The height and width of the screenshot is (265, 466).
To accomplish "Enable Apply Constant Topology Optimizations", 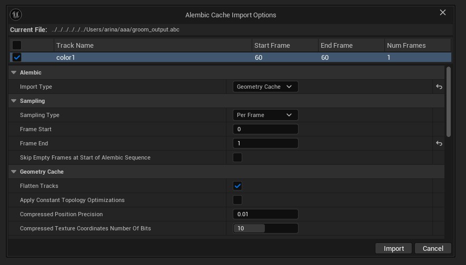I will pos(237,200).
